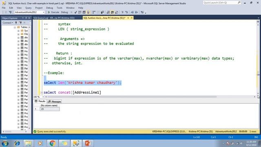Open the Edit menu
Viewport: 261px width, 147px height.
coord(11,8)
